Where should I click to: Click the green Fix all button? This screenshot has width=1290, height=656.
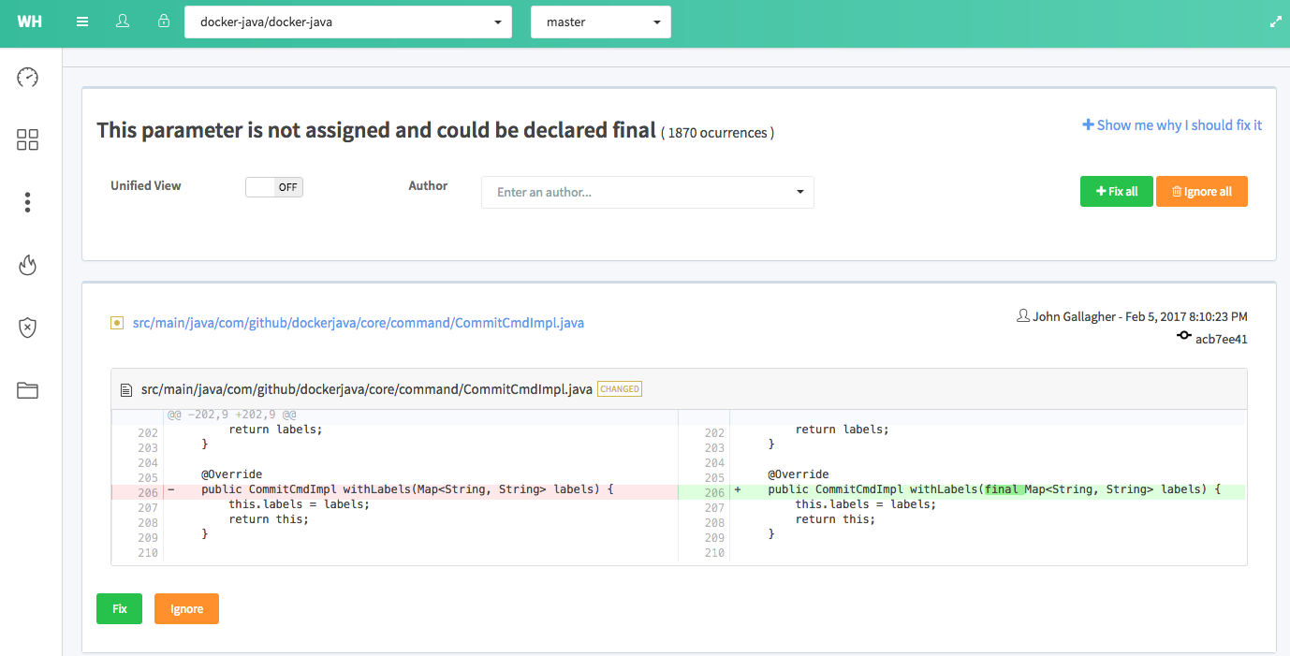(x=1116, y=192)
